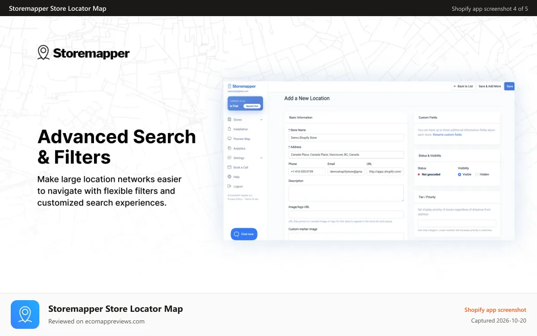The width and height of the screenshot is (537, 336).
Task: Click the Custom marker image input field
Action: [x=346, y=236]
